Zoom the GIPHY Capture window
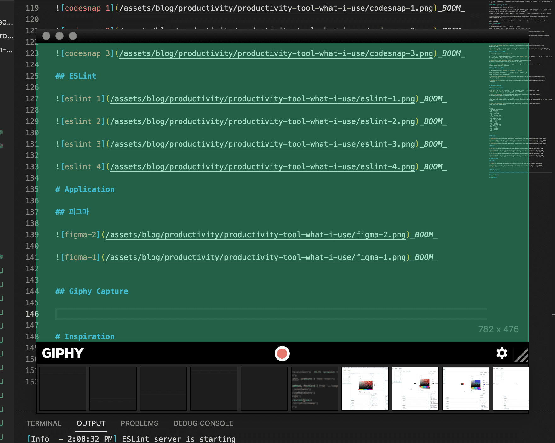The image size is (555, 443). pos(73,36)
